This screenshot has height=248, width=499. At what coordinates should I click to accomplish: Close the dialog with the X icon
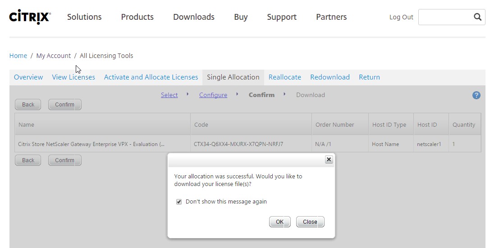pyautogui.click(x=329, y=159)
